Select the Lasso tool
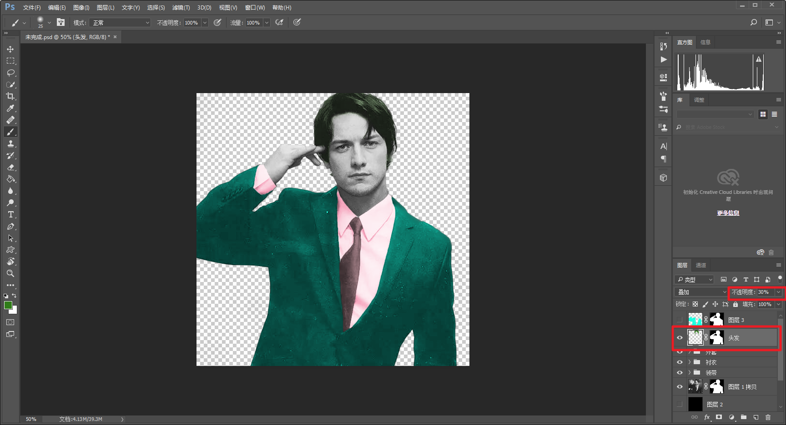The width and height of the screenshot is (786, 425). click(x=10, y=73)
